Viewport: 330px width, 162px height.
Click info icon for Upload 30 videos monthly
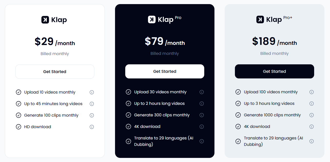(x=202, y=92)
